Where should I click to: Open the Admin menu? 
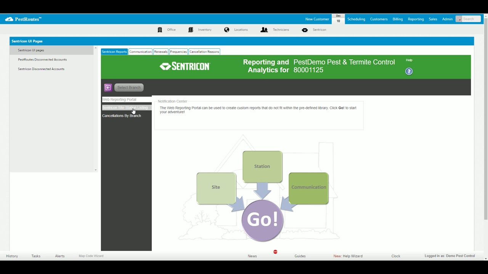coord(447,19)
